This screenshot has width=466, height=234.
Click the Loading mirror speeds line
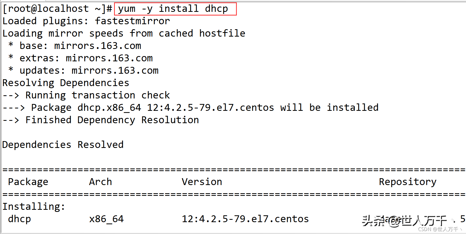pos(124,33)
